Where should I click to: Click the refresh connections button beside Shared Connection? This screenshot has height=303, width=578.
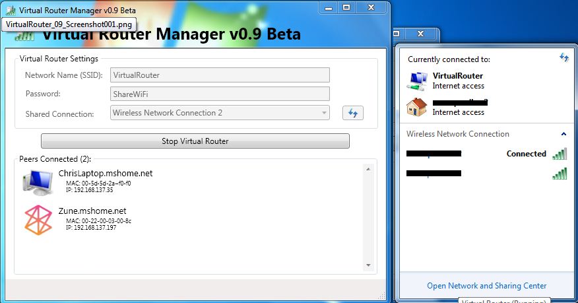click(353, 113)
